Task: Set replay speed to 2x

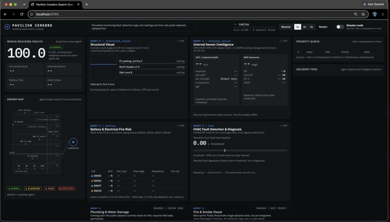Action: 304,27
